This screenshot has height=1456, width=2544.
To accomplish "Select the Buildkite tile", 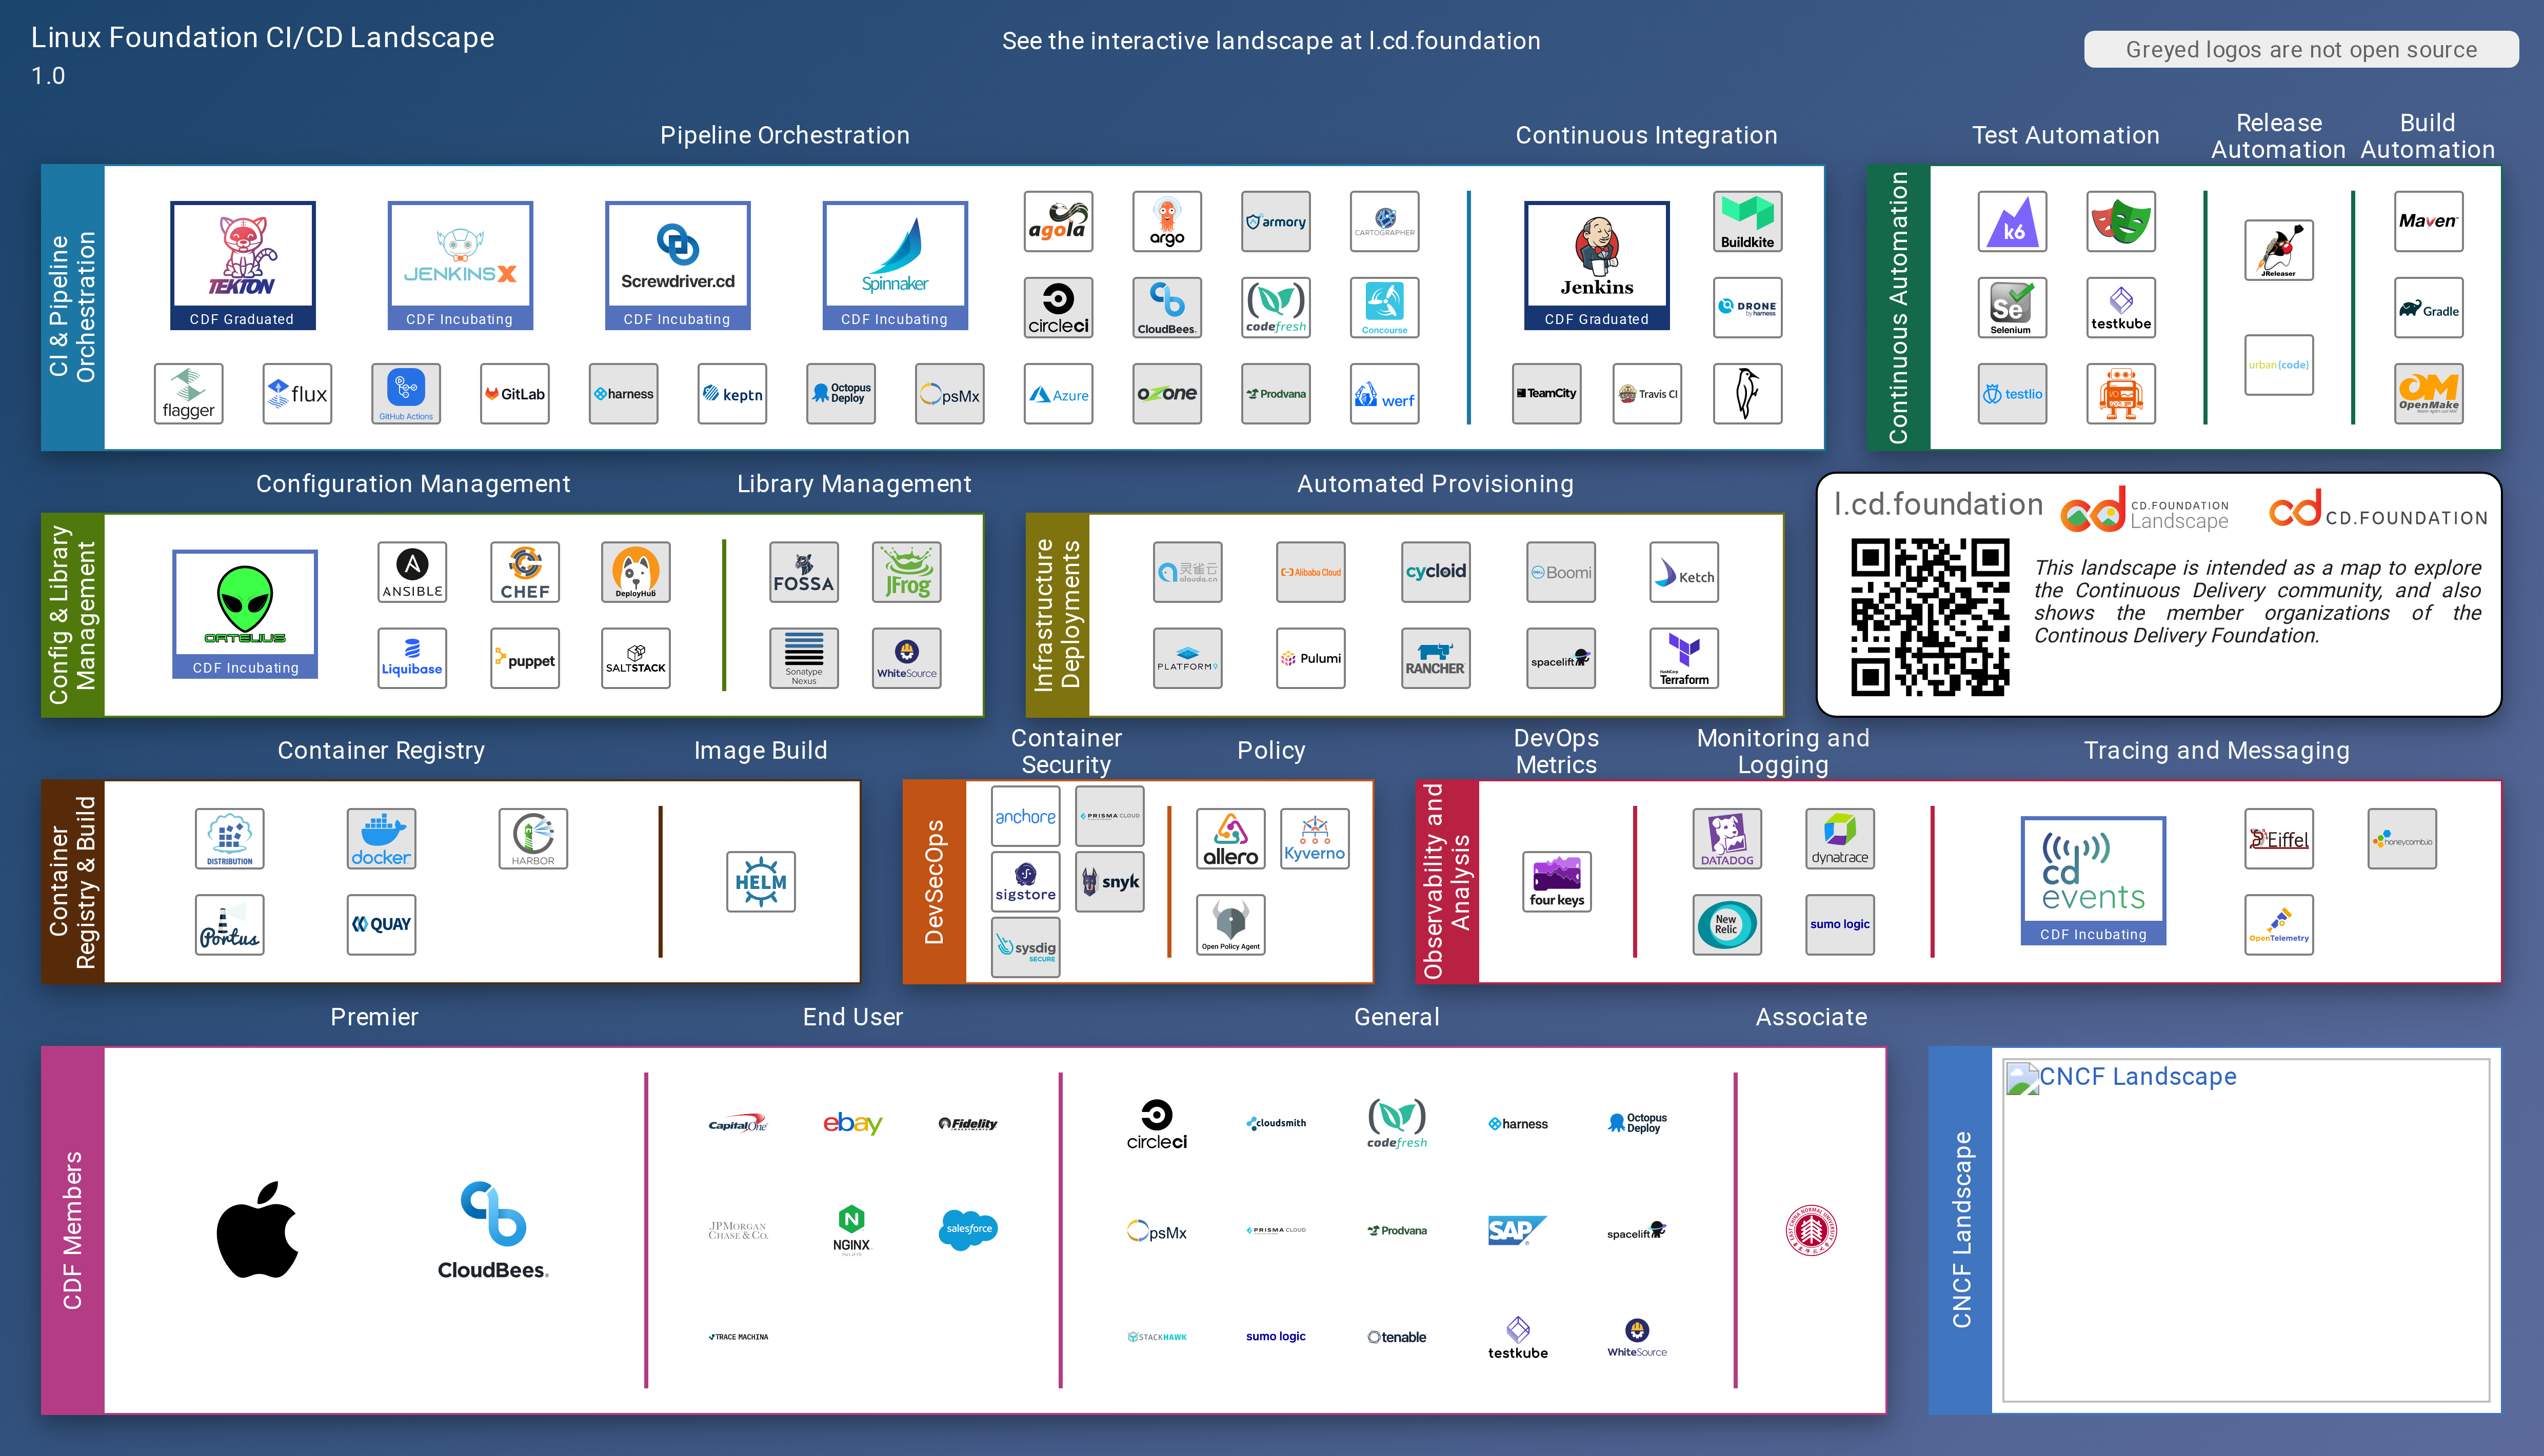I will click(x=1747, y=222).
